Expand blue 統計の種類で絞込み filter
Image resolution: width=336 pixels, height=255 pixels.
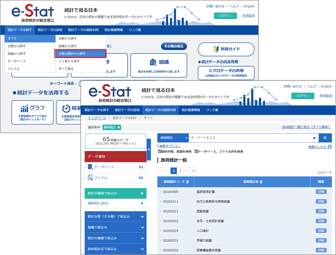click(x=116, y=238)
